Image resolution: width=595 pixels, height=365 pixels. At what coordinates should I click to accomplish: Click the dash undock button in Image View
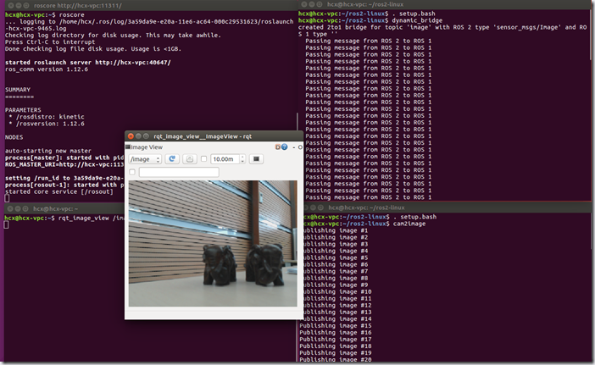[x=294, y=147]
